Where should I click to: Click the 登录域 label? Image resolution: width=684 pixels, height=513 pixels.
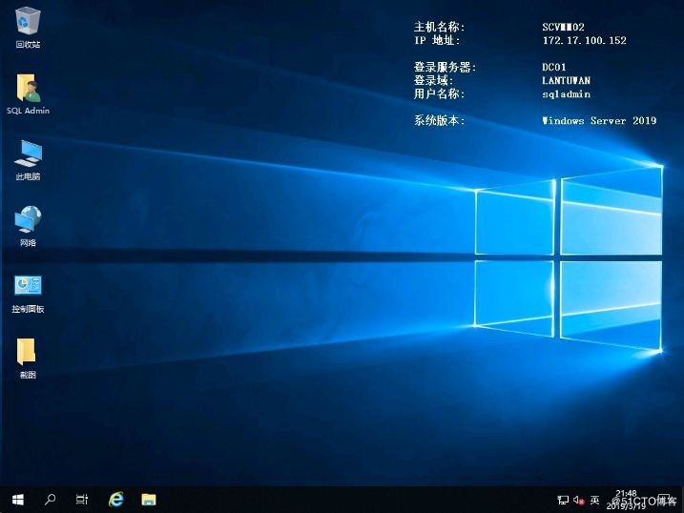pos(433,81)
